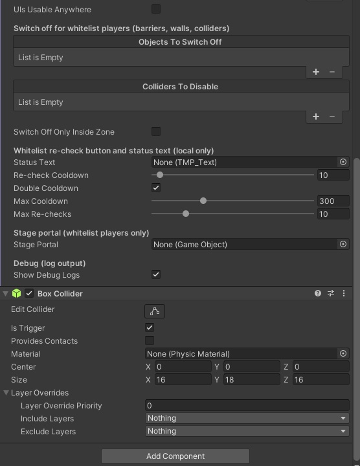This screenshot has width=360, height=466.
Task: Click the green Box Collider cube icon
Action: (x=17, y=293)
